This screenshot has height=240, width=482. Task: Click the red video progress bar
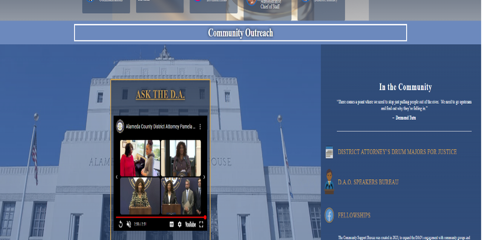(160, 217)
